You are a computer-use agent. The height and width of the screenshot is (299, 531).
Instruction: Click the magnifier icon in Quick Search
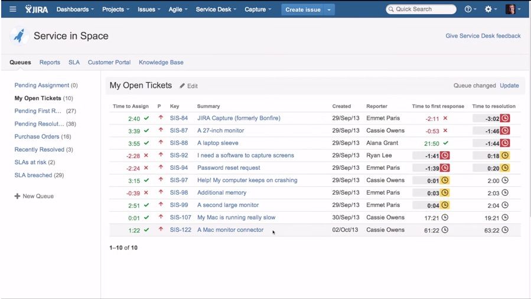click(x=391, y=9)
